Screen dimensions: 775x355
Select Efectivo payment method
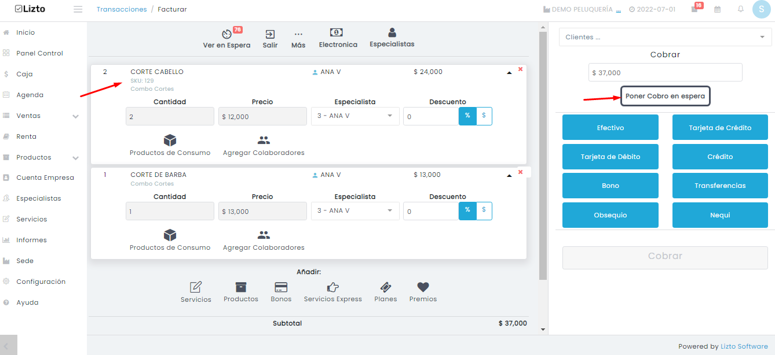[x=611, y=127]
